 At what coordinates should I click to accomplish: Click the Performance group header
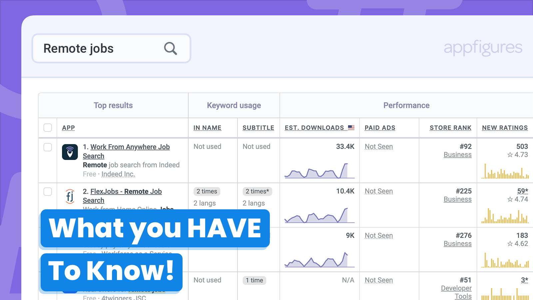point(406,105)
